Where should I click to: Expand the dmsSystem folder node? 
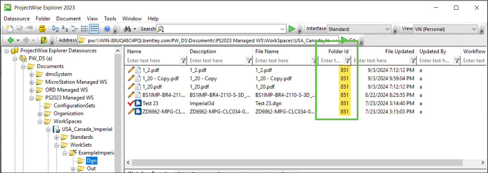tap(31, 74)
